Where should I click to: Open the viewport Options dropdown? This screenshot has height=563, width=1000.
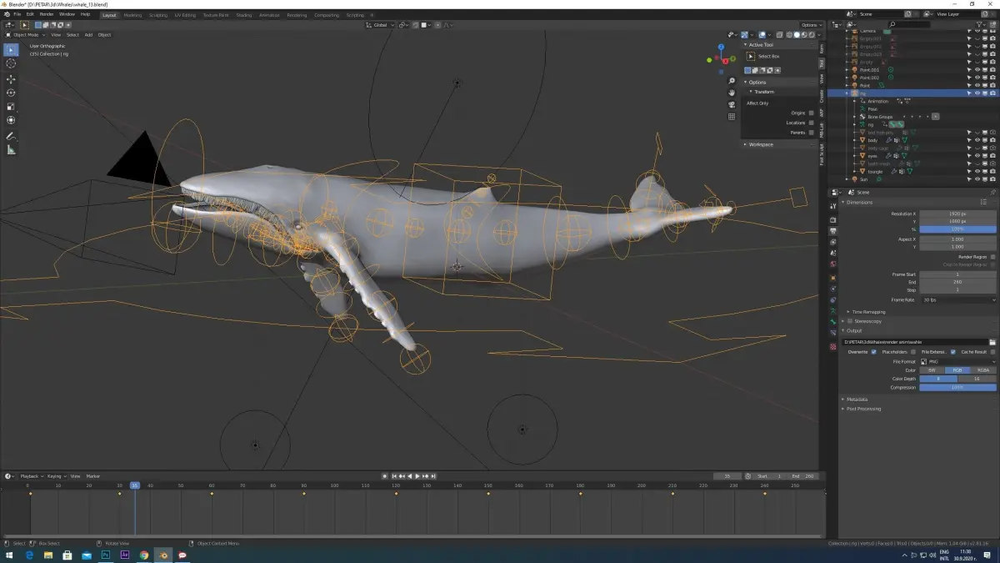[x=810, y=25]
